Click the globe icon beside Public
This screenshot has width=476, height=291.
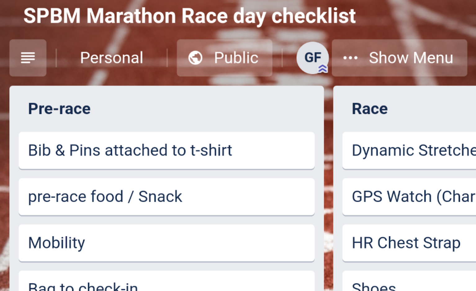pyautogui.click(x=195, y=57)
